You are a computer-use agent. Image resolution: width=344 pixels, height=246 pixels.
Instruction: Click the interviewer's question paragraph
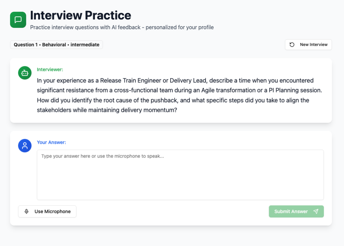(x=179, y=95)
